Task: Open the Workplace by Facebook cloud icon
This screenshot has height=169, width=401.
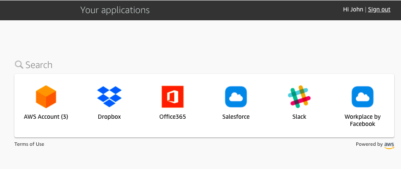Action: pyautogui.click(x=363, y=97)
